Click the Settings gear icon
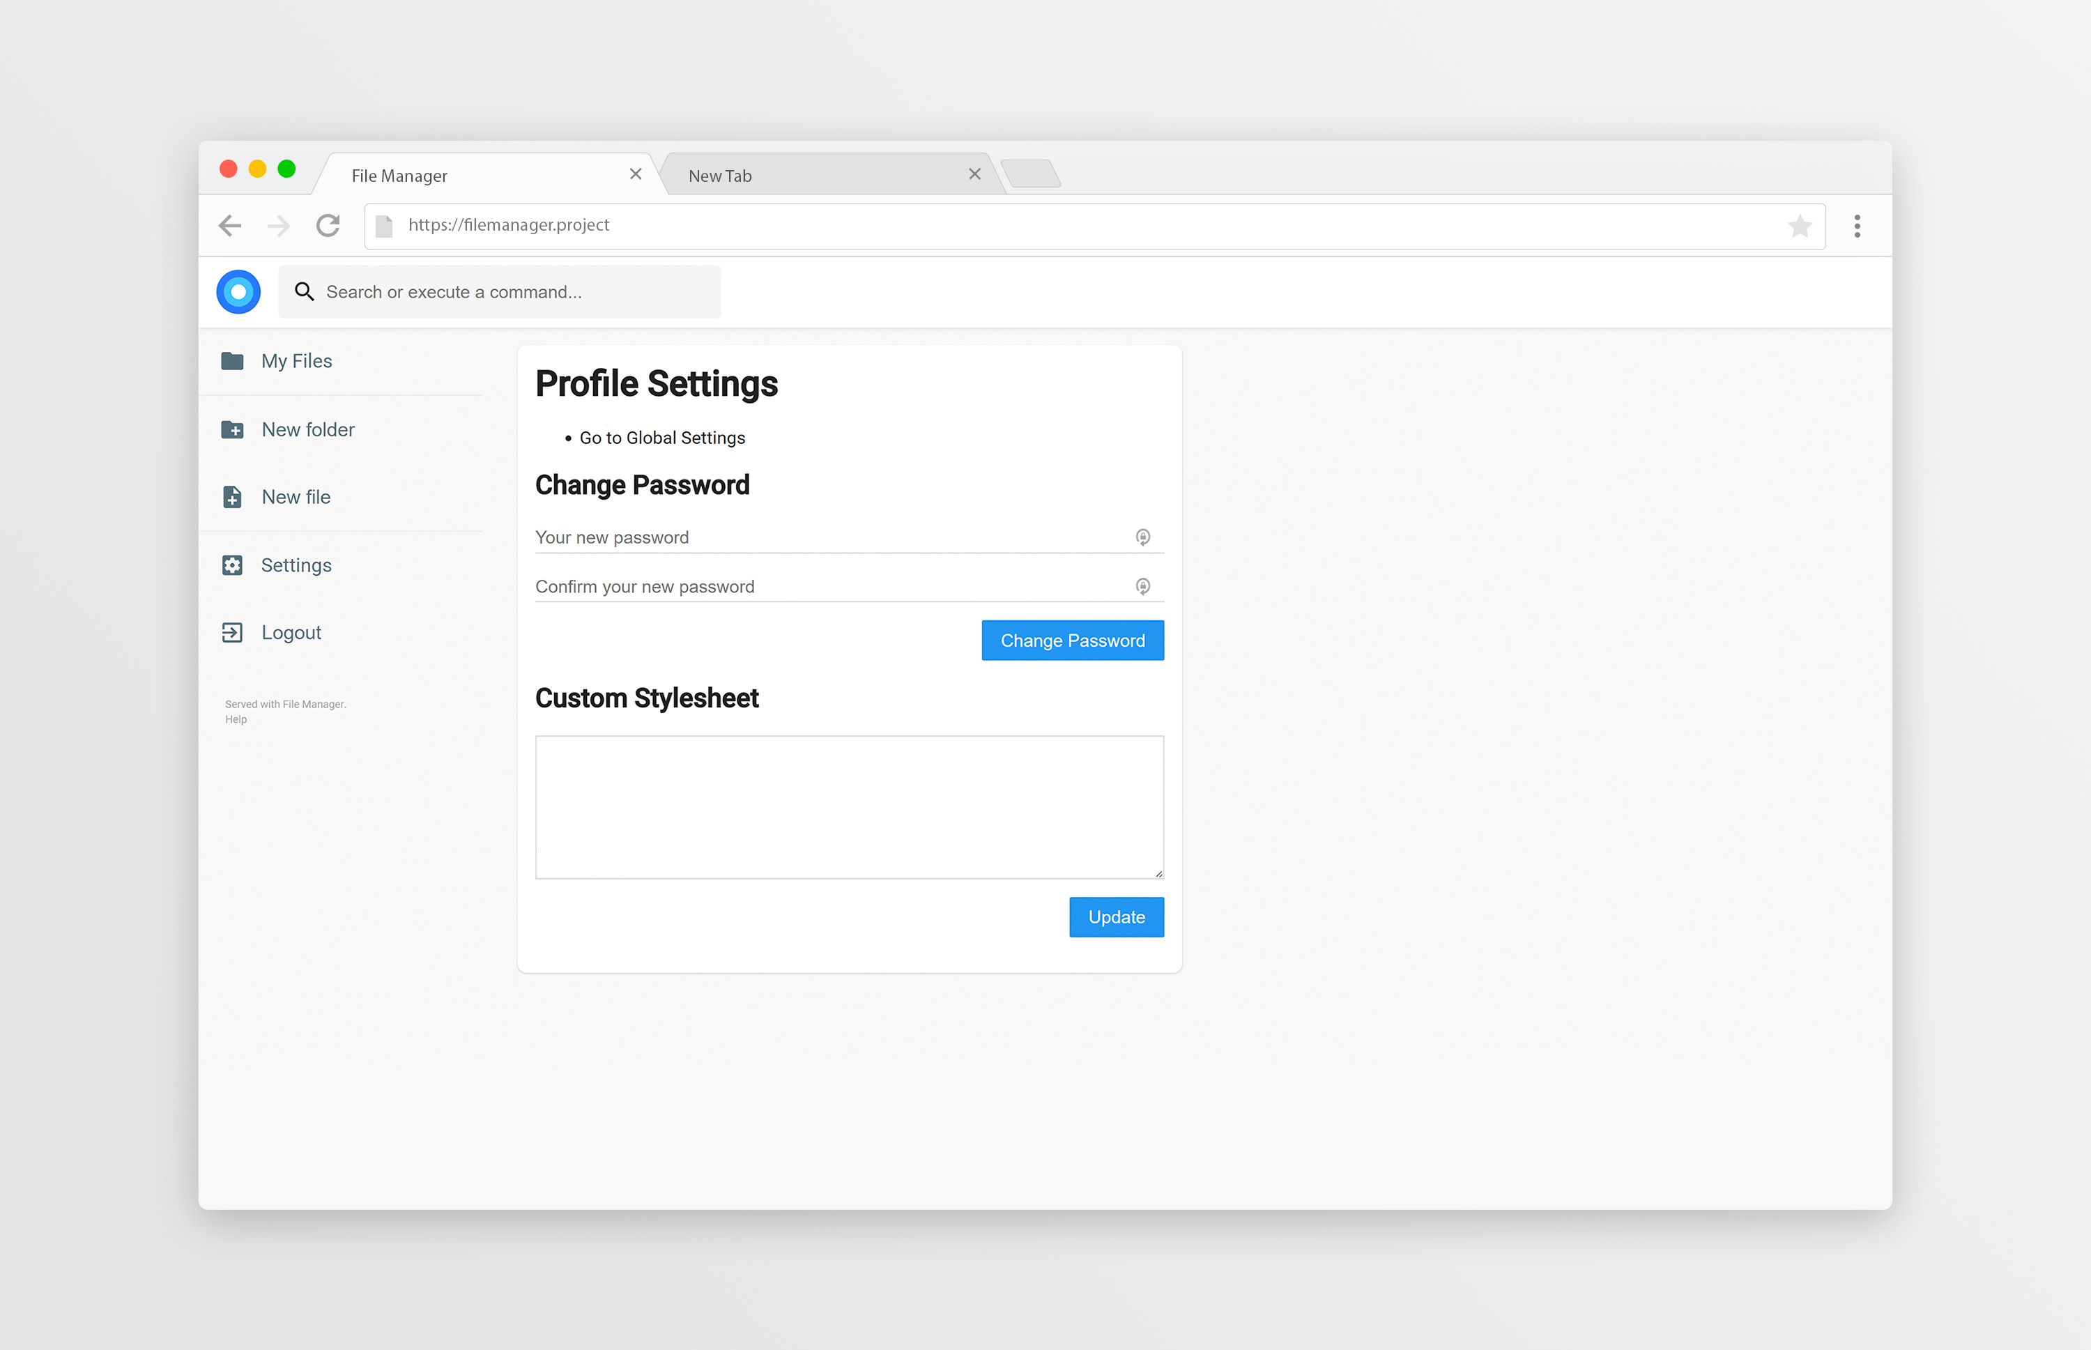This screenshot has height=1350, width=2091. pyautogui.click(x=235, y=564)
